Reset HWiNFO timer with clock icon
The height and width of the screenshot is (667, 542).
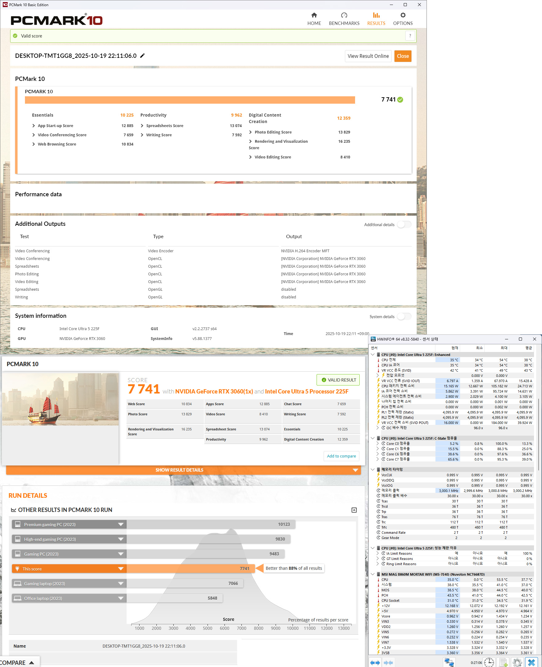pos(489,662)
